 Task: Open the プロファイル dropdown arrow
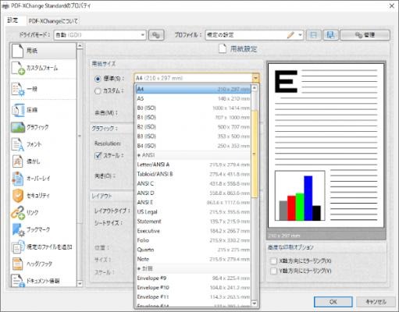[300, 35]
